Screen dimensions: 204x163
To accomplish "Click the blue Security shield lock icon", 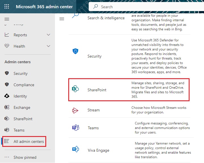I will tap(75, 51).
